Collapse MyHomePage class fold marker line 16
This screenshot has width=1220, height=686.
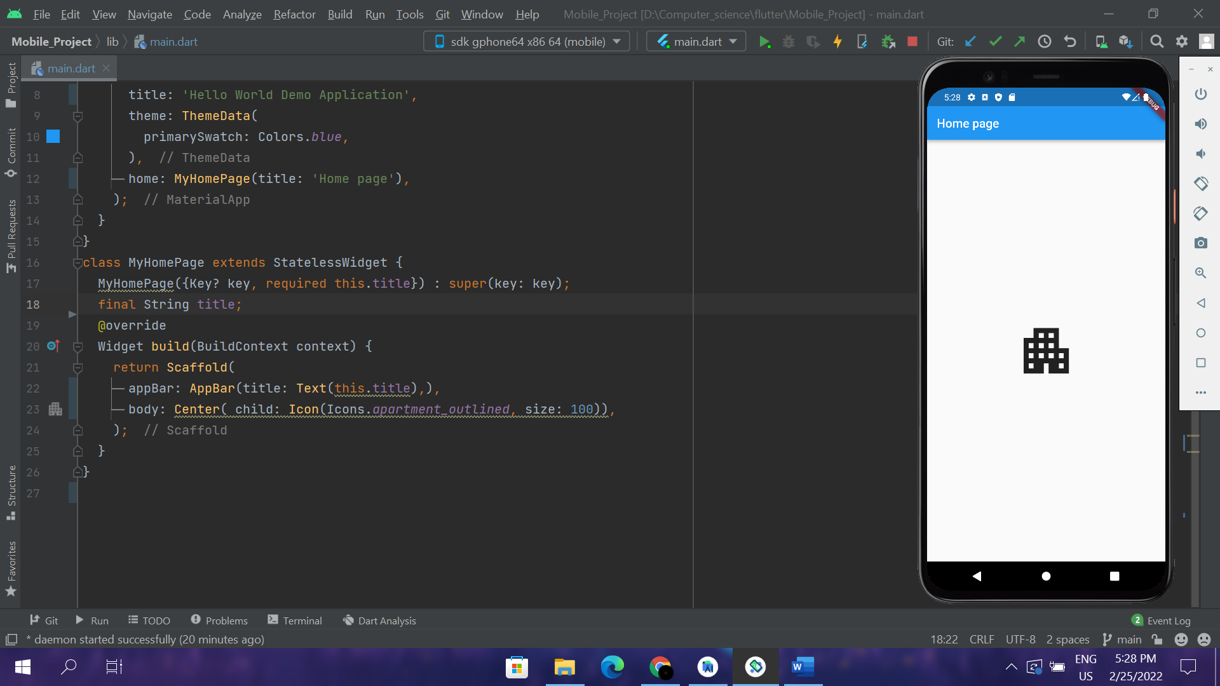pyautogui.click(x=78, y=263)
